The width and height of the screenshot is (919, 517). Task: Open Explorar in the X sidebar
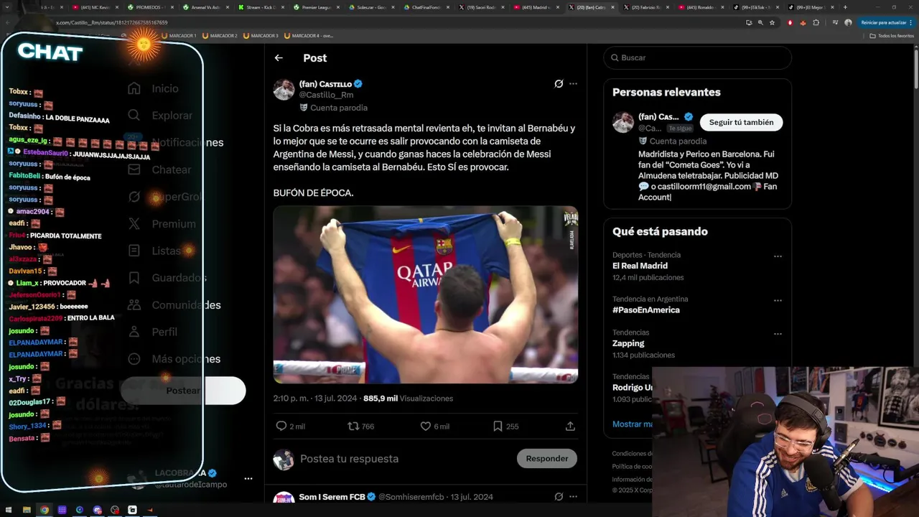click(x=160, y=116)
